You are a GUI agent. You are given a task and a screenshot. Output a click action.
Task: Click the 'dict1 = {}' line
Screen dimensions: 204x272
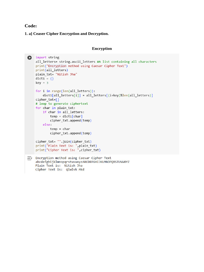pos(45,79)
